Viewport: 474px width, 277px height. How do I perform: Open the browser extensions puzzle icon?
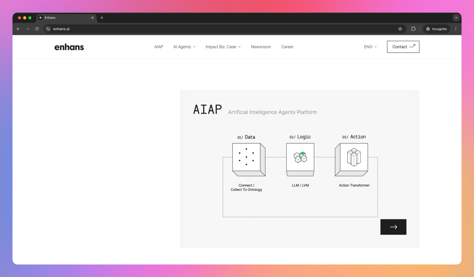tap(413, 29)
